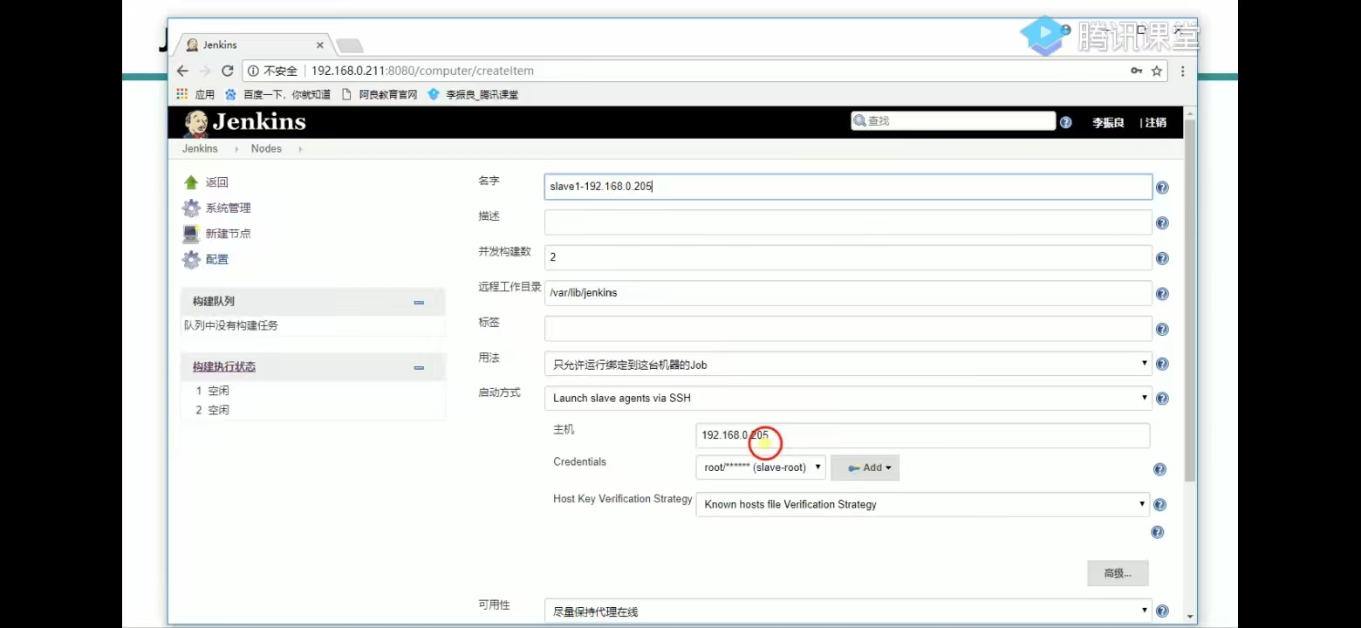1361x628 pixels.
Task: Click the 名字 name input field
Action: (x=848, y=187)
